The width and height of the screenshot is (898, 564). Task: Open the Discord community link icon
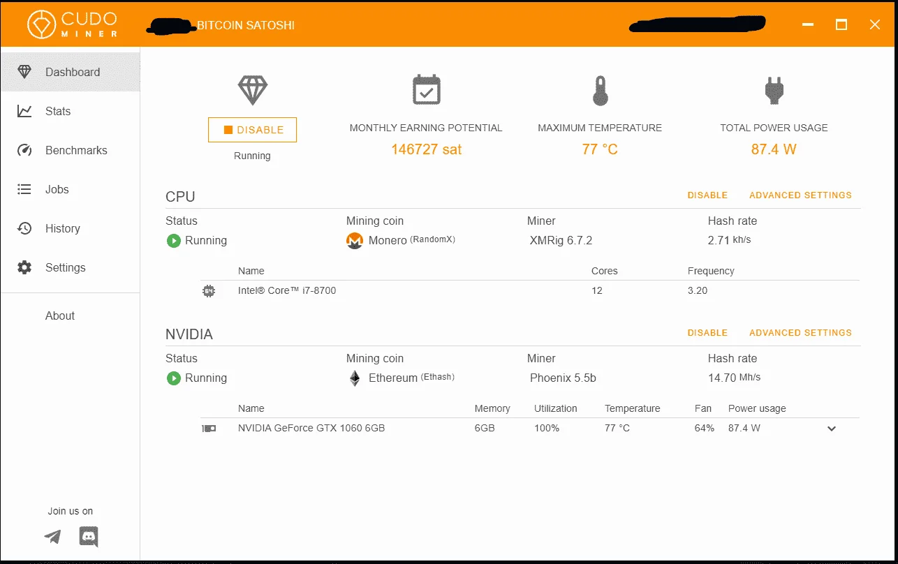[x=89, y=536]
